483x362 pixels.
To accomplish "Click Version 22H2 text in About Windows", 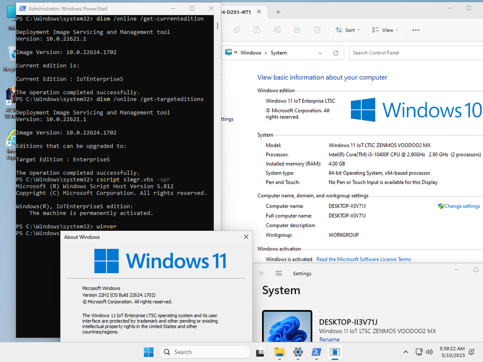I will 119,295.
